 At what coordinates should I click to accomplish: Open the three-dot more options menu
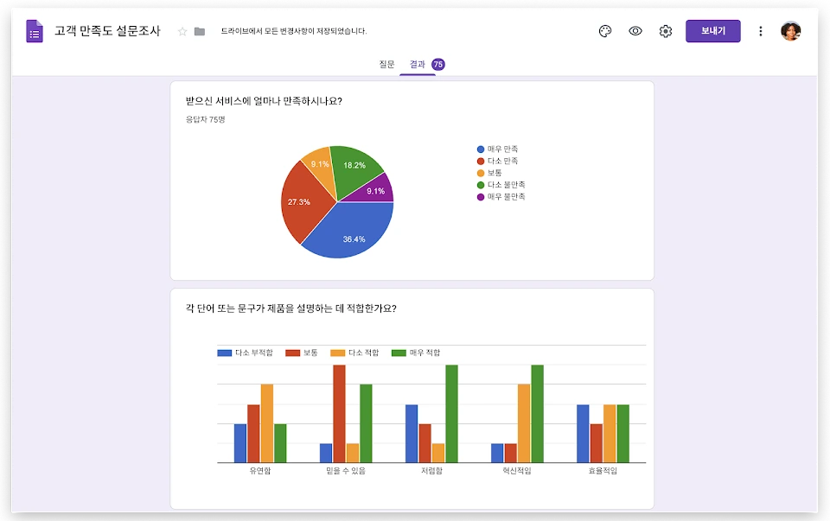click(761, 31)
